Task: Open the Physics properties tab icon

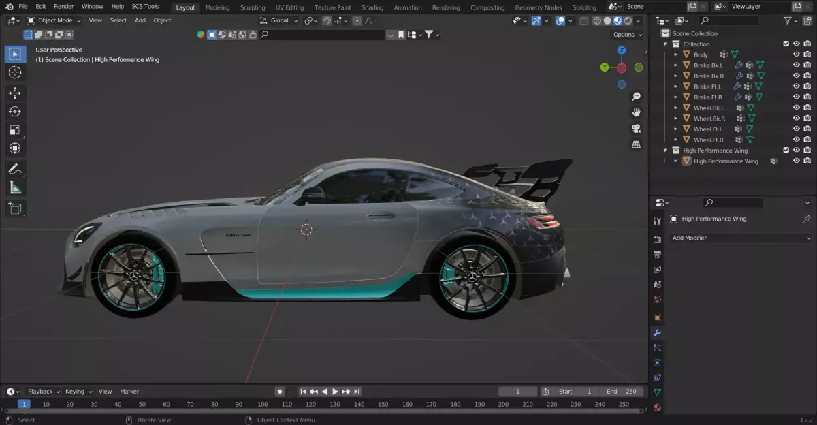Action: (x=657, y=362)
